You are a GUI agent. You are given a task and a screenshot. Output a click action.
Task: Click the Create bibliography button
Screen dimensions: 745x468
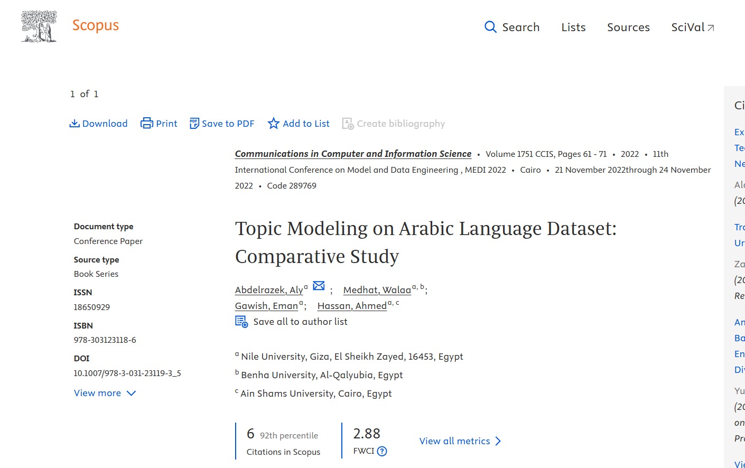click(x=394, y=124)
